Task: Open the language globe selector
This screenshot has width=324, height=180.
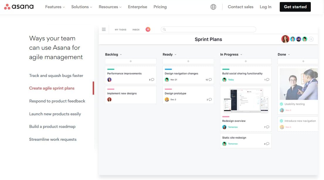Action: click(x=213, y=7)
